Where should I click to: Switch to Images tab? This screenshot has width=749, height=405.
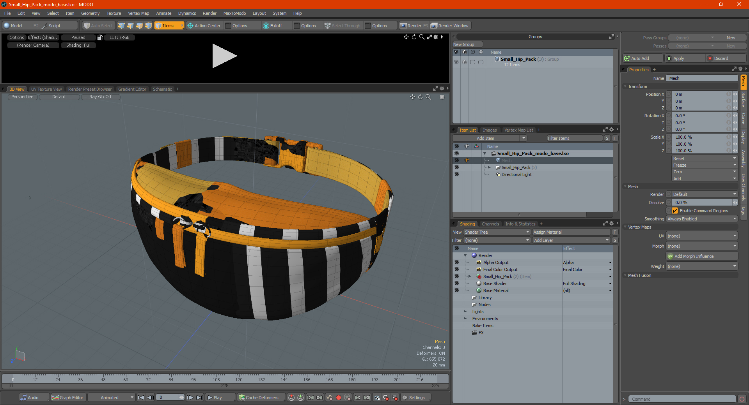pos(490,130)
